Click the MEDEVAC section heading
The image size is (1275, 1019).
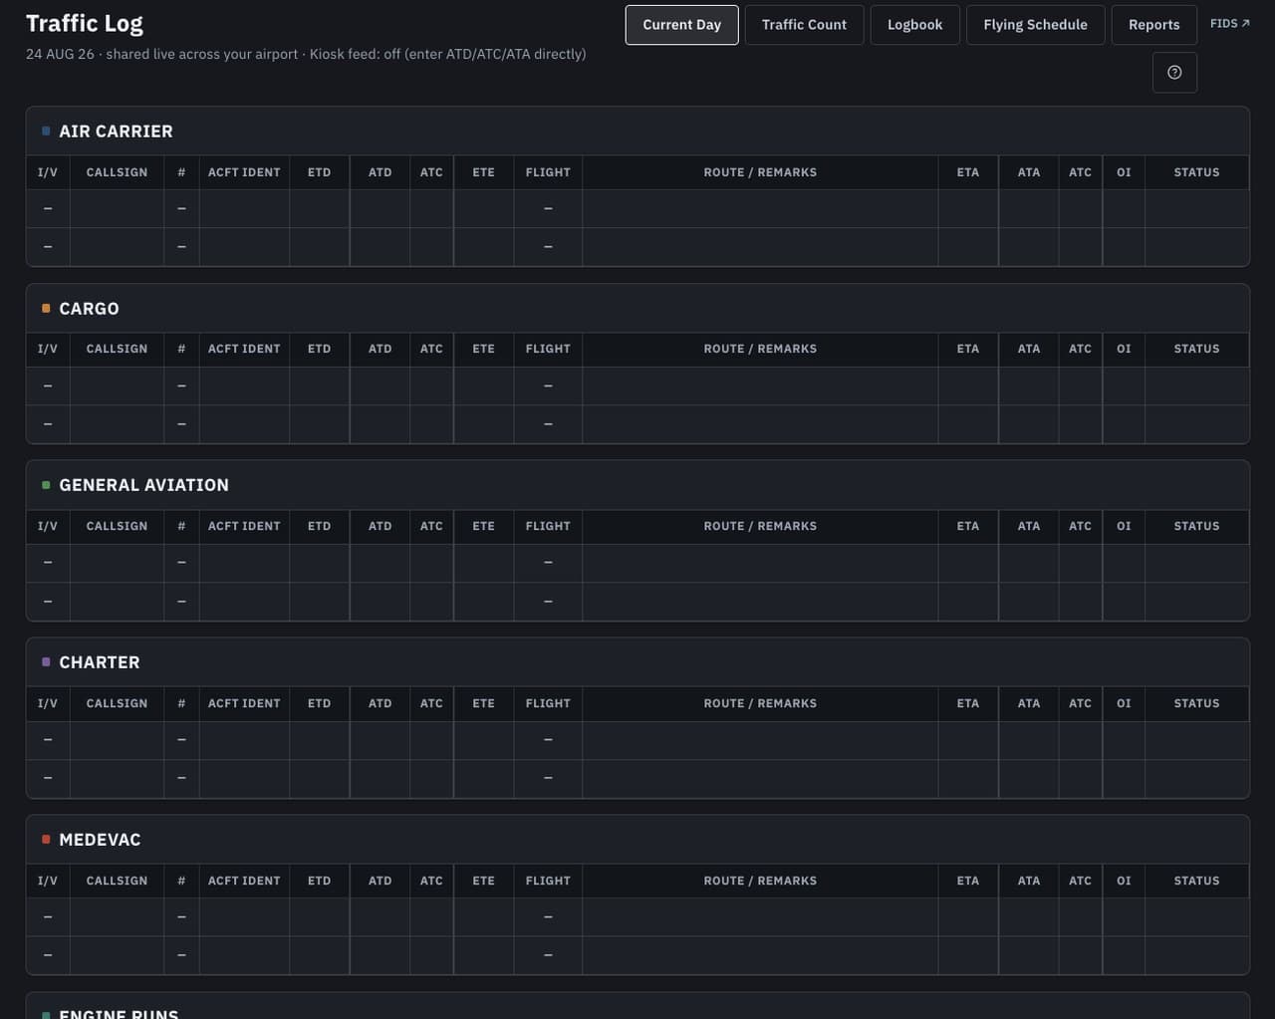[100, 840]
